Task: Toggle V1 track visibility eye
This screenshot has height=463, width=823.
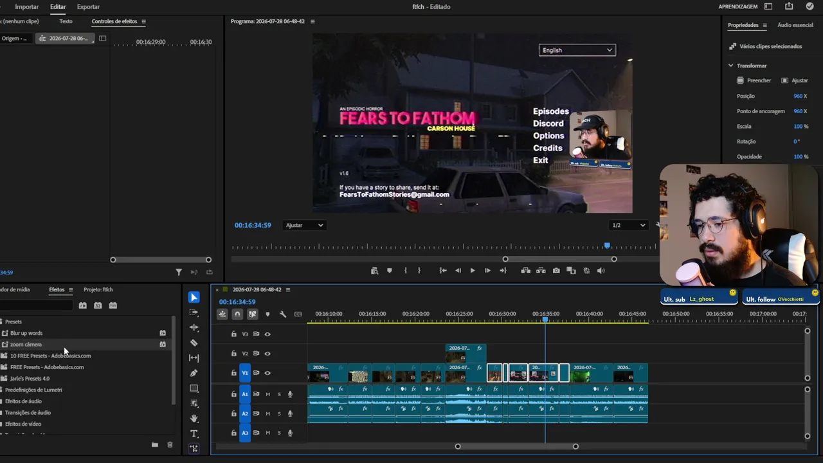Action: [x=267, y=373]
